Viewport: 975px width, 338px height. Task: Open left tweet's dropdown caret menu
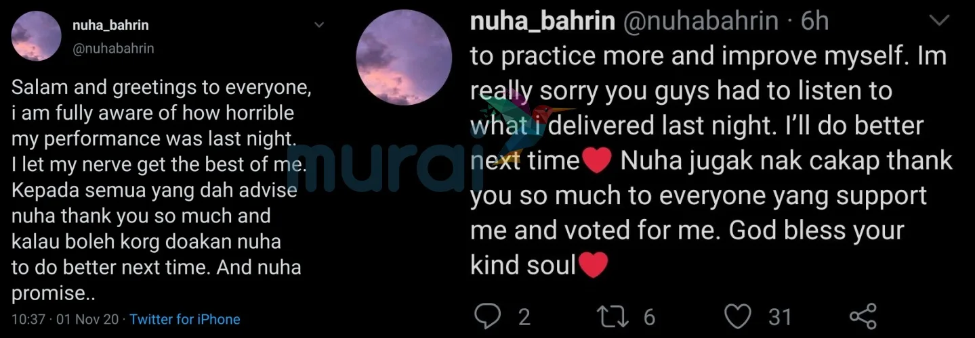320,25
